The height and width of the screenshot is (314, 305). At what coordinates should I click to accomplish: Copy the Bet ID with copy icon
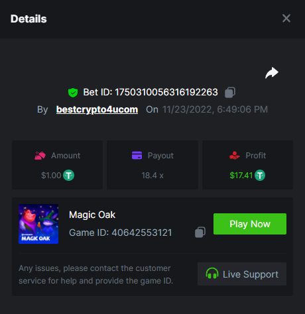[230, 92]
